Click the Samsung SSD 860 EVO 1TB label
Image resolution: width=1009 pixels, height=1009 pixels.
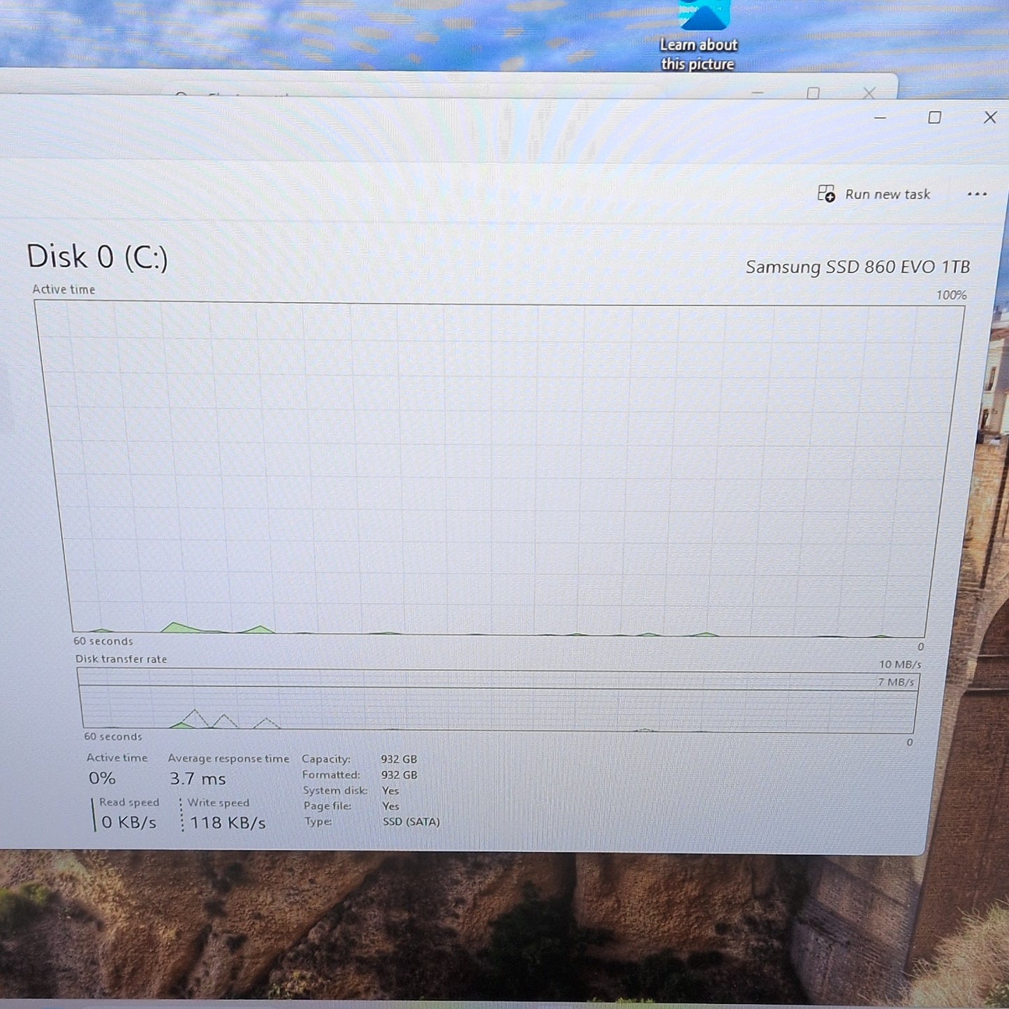coord(857,267)
